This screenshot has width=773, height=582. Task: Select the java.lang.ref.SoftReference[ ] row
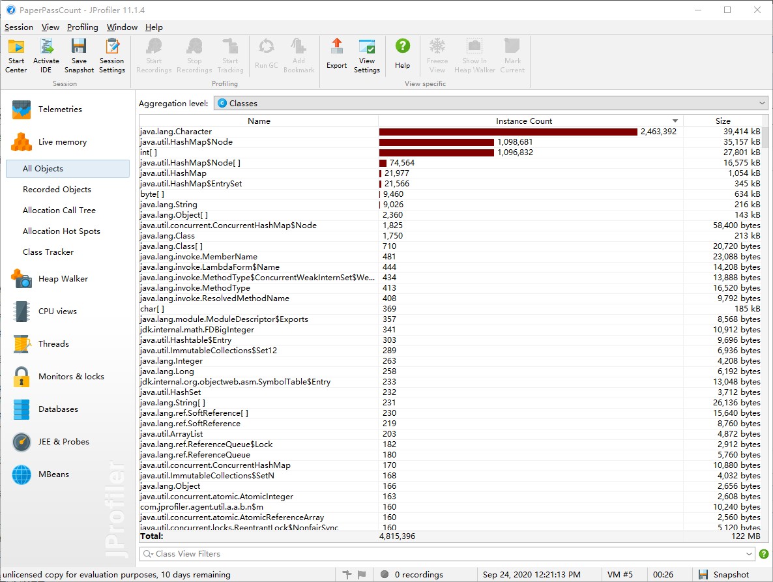click(x=450, y=413)
